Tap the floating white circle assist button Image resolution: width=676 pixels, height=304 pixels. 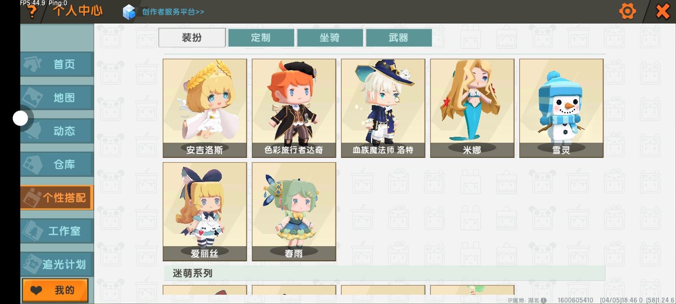[20, 119]
